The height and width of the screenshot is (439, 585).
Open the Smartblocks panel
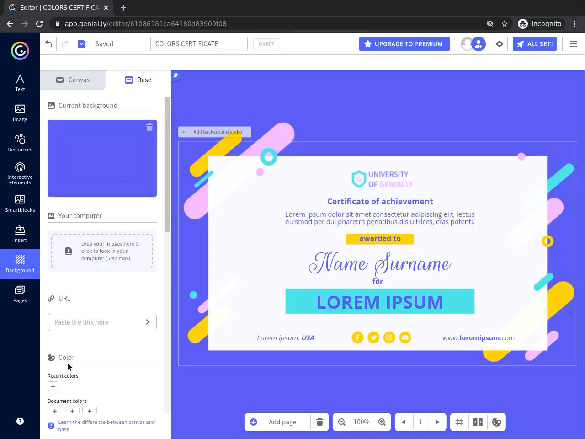[x=20, y=203]
